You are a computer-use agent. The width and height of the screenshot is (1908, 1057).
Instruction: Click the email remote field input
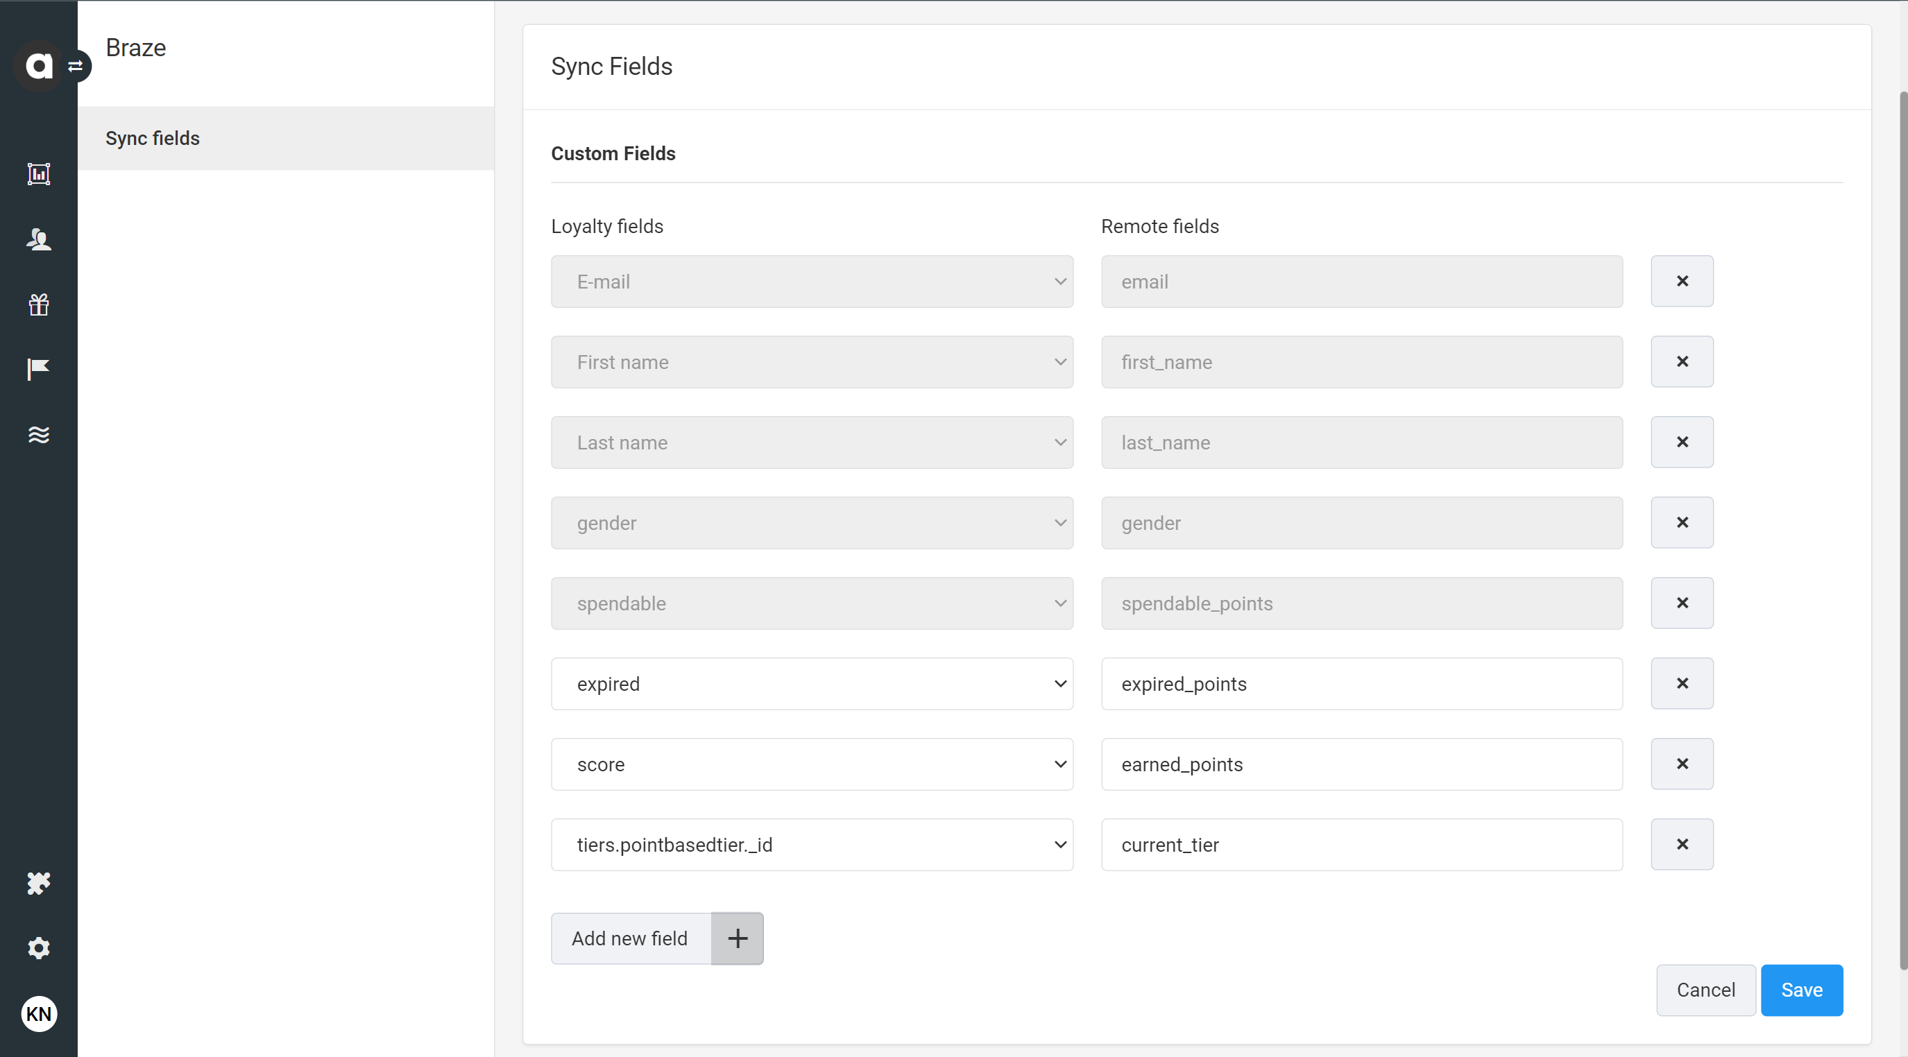coord(1363,281)
